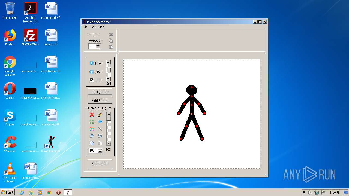
Task: Open FileZilla Client desktop shortcut
Action: pyautogui.click(x=30, y=38)
